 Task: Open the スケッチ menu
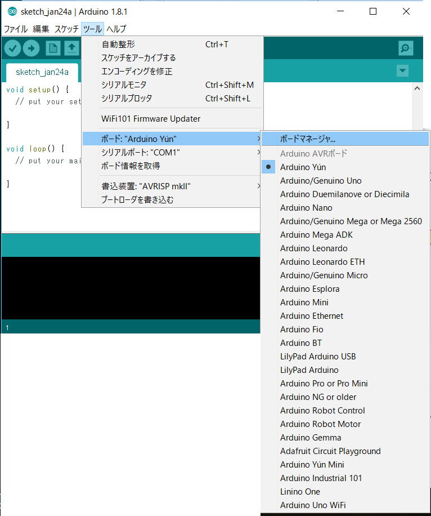[66, 29]
